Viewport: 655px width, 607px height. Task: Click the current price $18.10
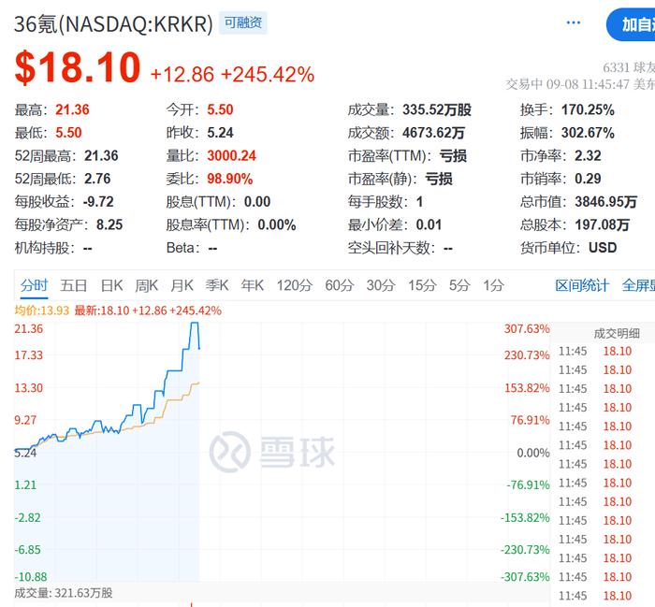tap(78, 67)
